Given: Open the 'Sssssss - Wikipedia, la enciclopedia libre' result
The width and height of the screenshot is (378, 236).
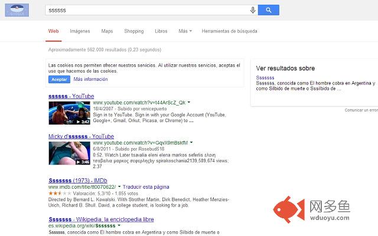Looking at the screenshot, I should 101,219.
